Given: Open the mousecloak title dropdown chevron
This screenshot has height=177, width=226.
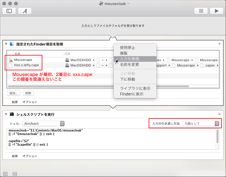Looking at the screenshot, I should point(129,4).
